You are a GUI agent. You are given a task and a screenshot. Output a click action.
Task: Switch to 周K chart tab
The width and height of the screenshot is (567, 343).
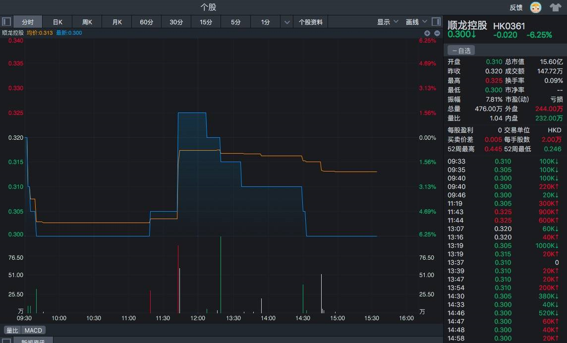click(x=87, y=22)
